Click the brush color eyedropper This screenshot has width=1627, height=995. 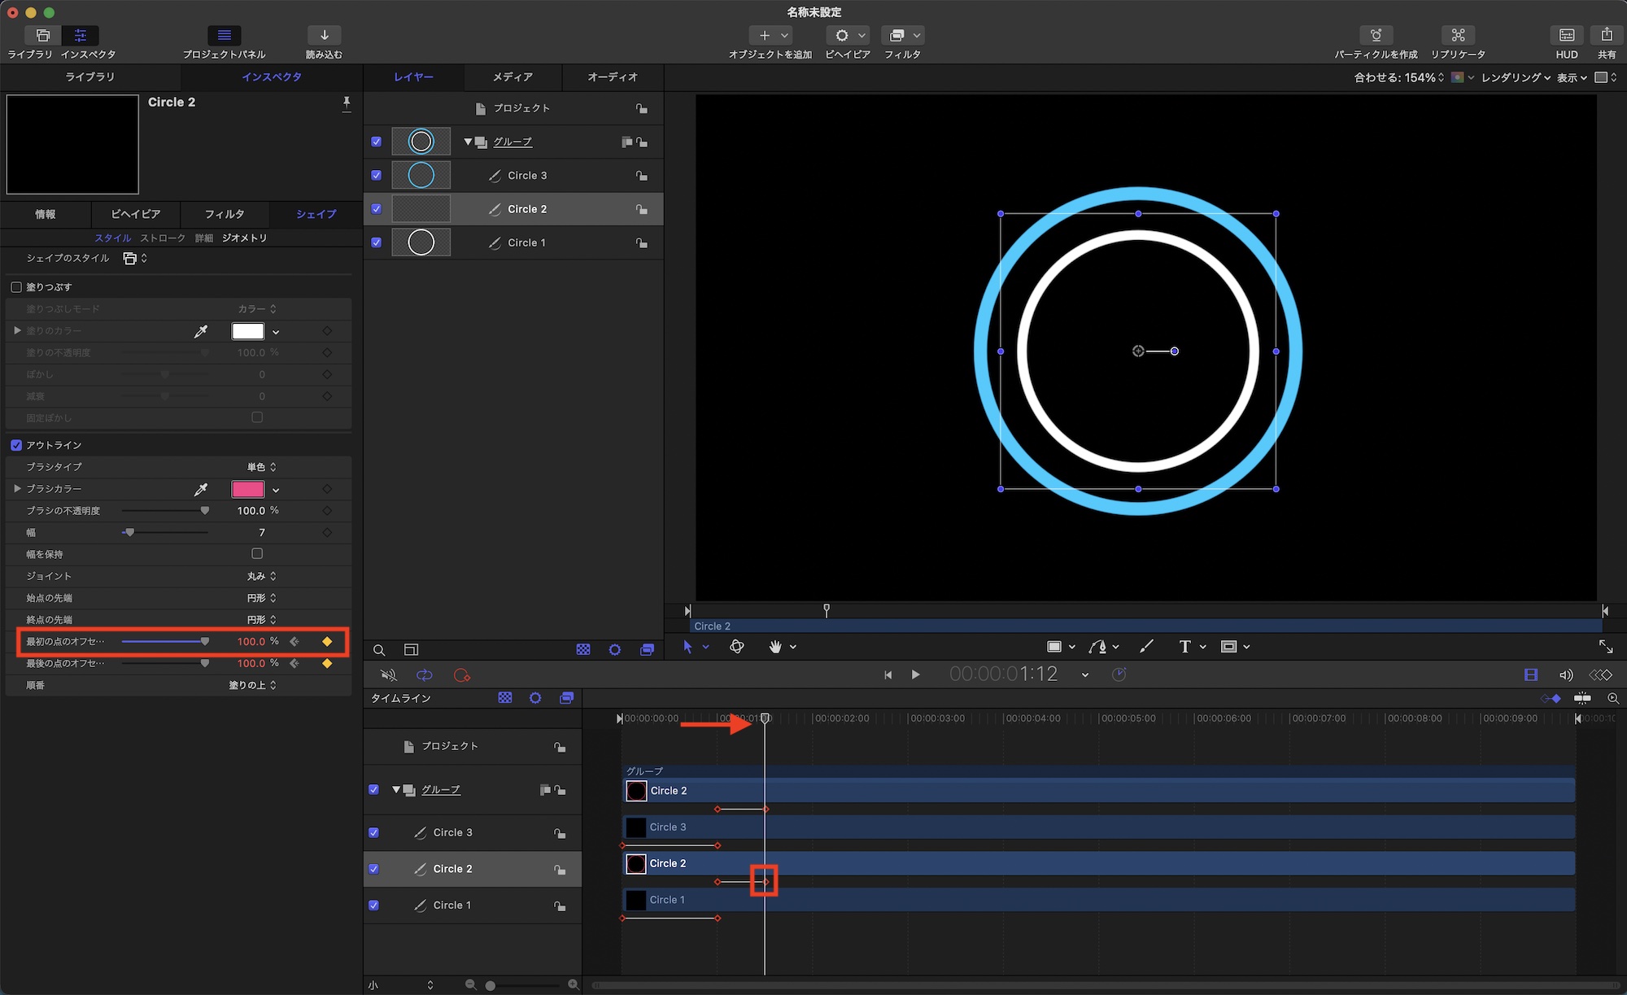pos(201,490)
